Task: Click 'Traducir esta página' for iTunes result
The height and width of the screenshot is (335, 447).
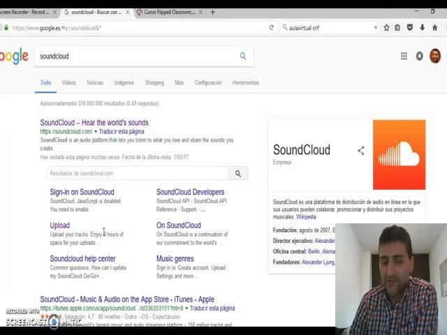Action: [212, 308]
